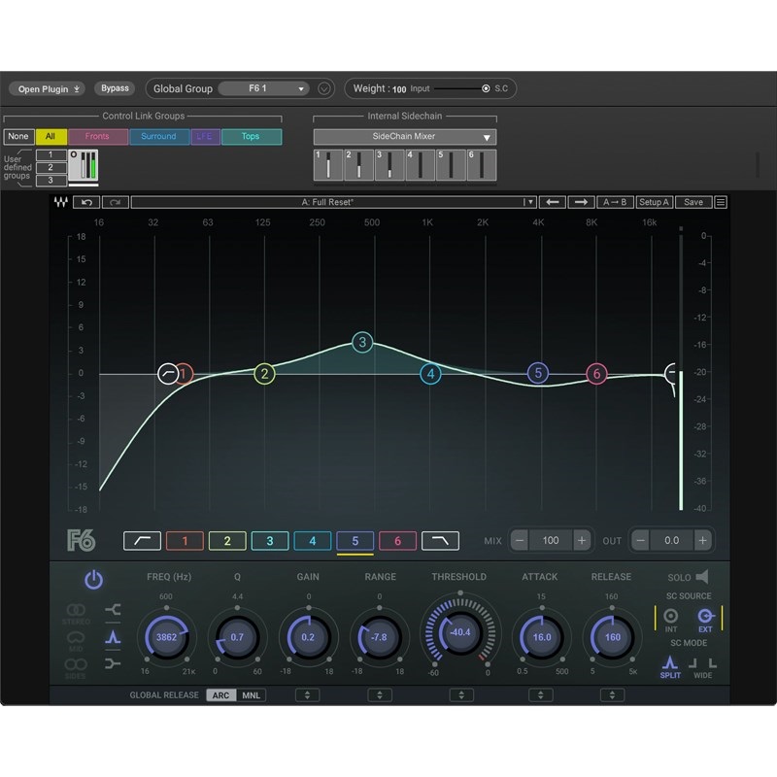Click the up/down arrows under the RELEASE knob
The image size is (777, 777).
612,695
